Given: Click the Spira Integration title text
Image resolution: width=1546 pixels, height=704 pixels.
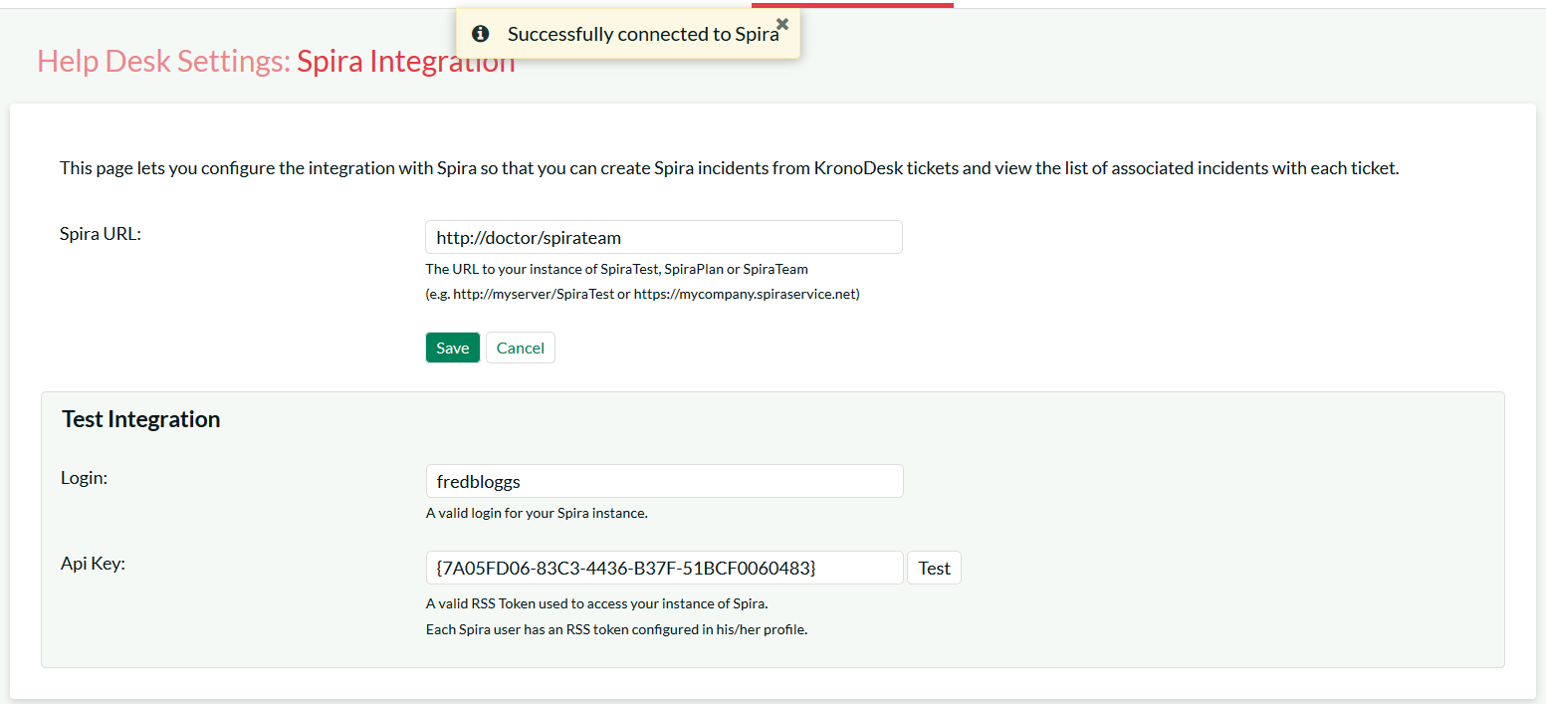Looking at the screenshot, I should [x=406, y=62].
